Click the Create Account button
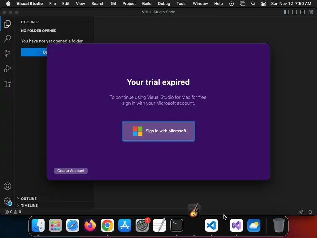The image size is (317, 238). pos(71,171)
